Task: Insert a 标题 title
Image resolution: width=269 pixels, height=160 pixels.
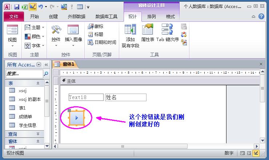Action: [95, 34]
